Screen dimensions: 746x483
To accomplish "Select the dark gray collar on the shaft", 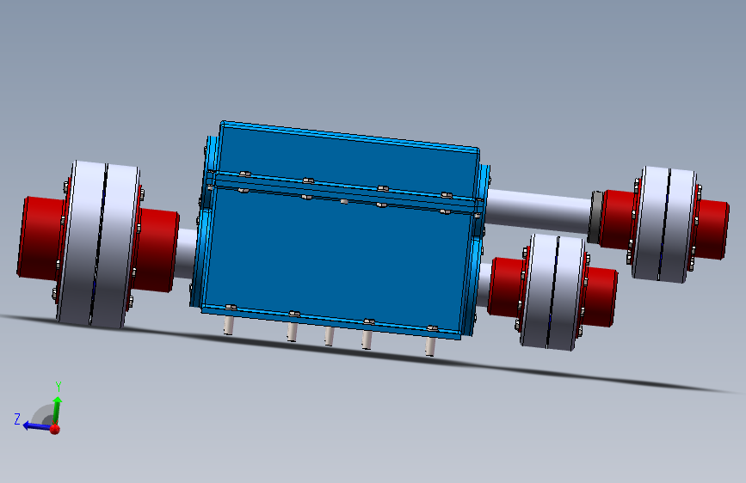I will tap(595, 217).
